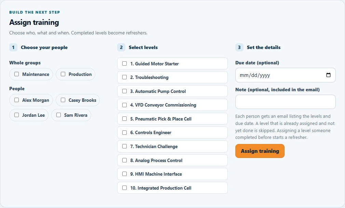Viewport: 345px width, 208px height.
Task: Tick the Sam Rivera checkbox
Action: (58, 115)
